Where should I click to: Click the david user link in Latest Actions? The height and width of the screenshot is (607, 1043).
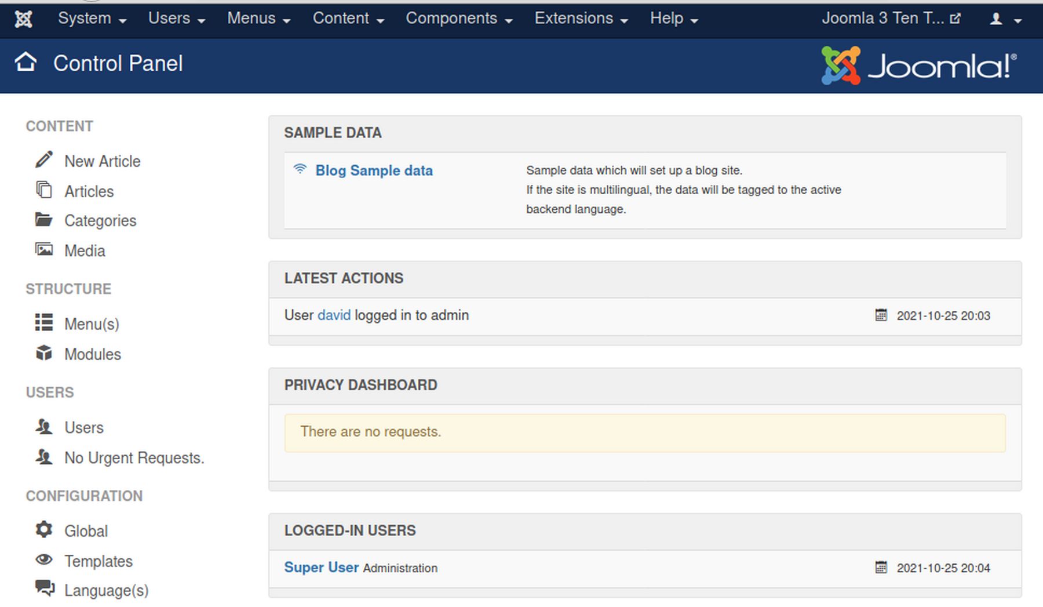[334, 315]
